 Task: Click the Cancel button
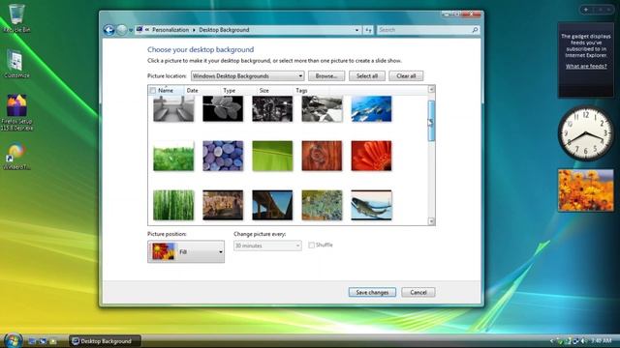[418, 292]
